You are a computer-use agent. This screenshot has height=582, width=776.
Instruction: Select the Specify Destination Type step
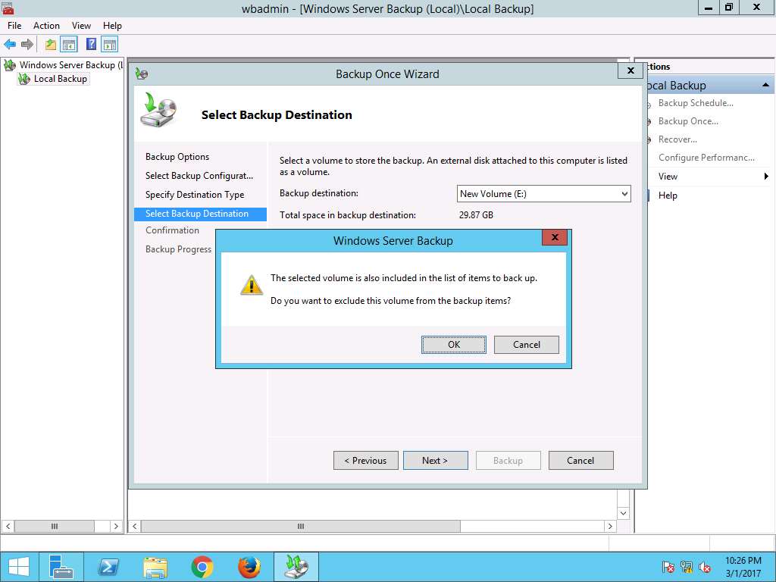pos(195,195)
